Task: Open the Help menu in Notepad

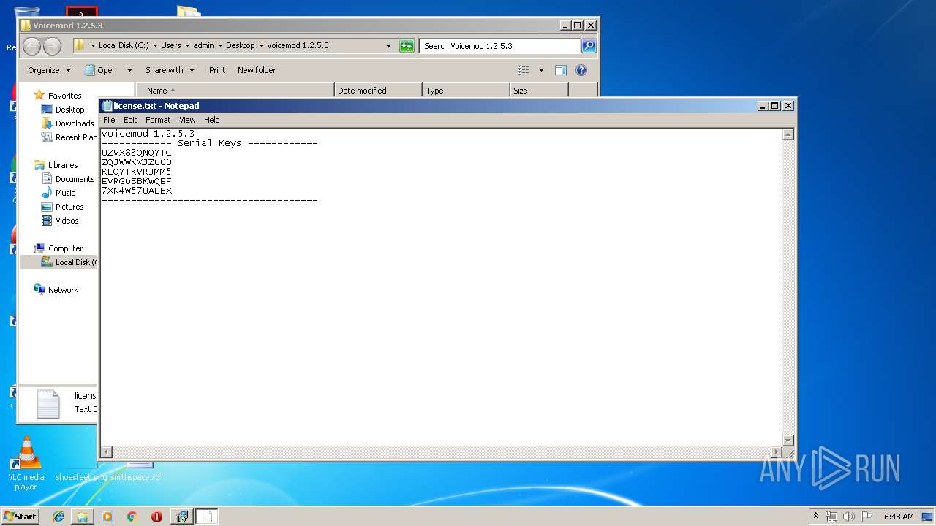Action: coord(211,120)
